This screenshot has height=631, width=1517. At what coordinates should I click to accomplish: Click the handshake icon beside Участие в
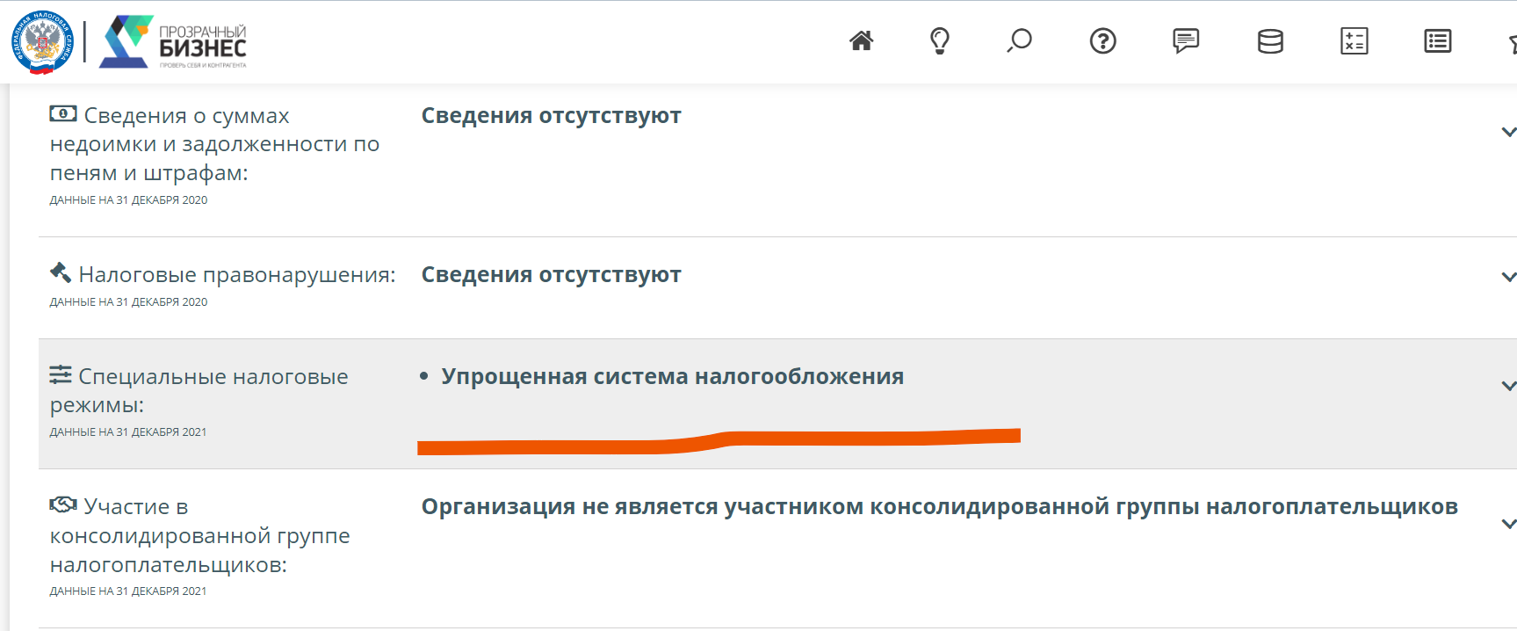[x=62, y=504]
